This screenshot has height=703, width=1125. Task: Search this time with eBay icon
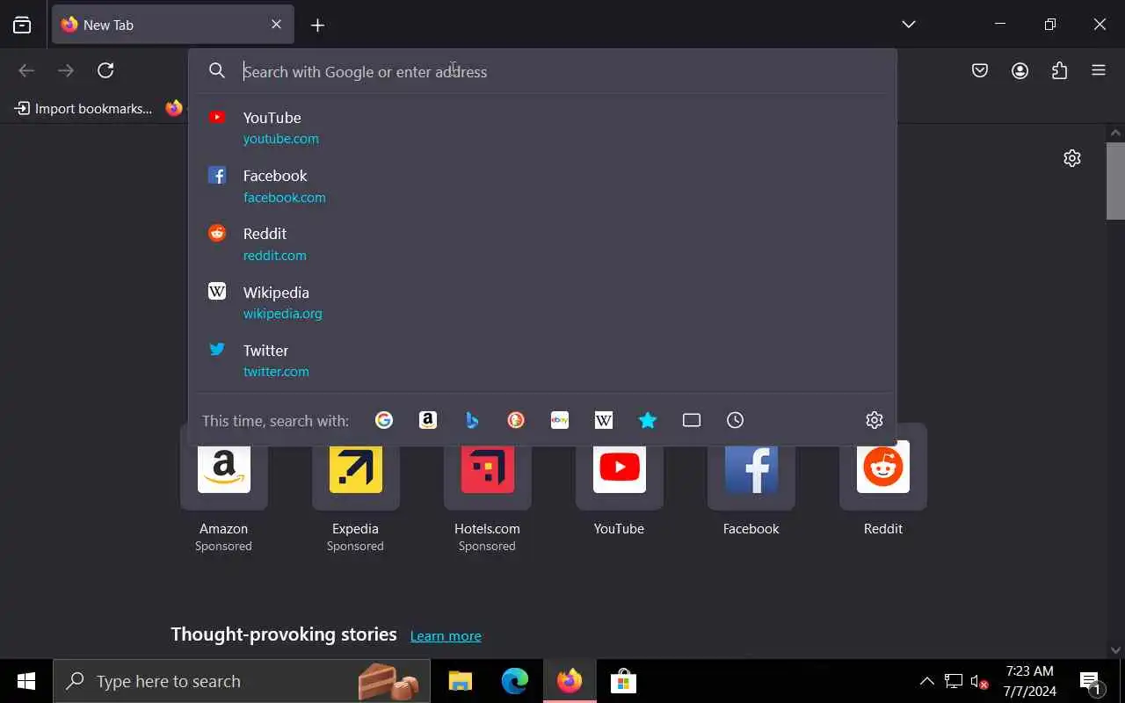pos(560,420)
